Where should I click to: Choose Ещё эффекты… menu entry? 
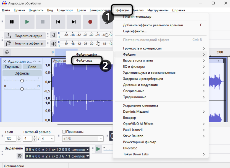point(161,31)
